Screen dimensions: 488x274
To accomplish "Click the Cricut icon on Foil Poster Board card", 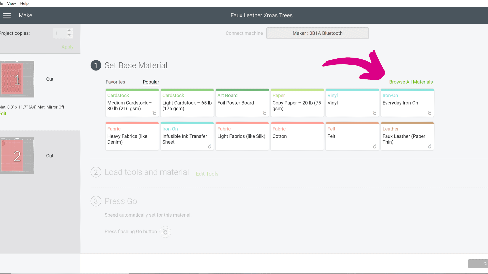I will 264,113.
